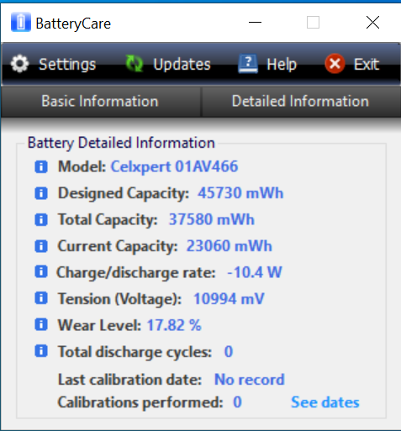
Task: Switch to the Basic Information tab
Action: (x=100, y=102)
